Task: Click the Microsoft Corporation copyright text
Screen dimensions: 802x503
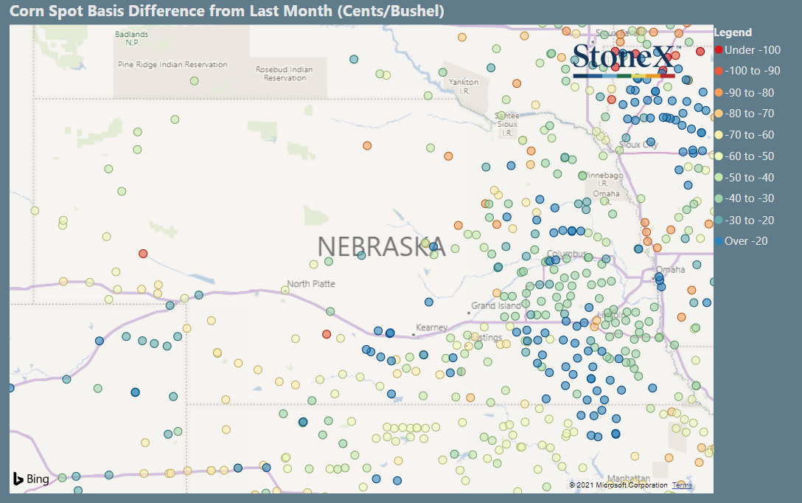Action: click(x=618, y=485)
